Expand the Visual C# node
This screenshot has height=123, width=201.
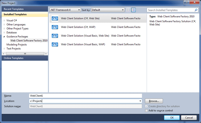click(x=4, y=20)
